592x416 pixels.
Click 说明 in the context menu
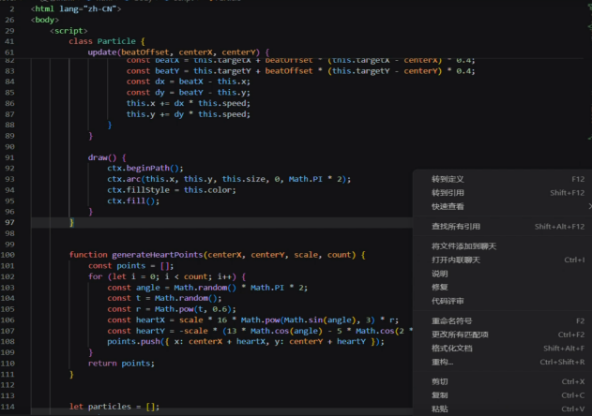tap(503, 274)
